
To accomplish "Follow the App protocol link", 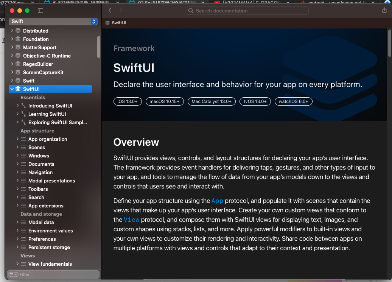I will (217, 201).
